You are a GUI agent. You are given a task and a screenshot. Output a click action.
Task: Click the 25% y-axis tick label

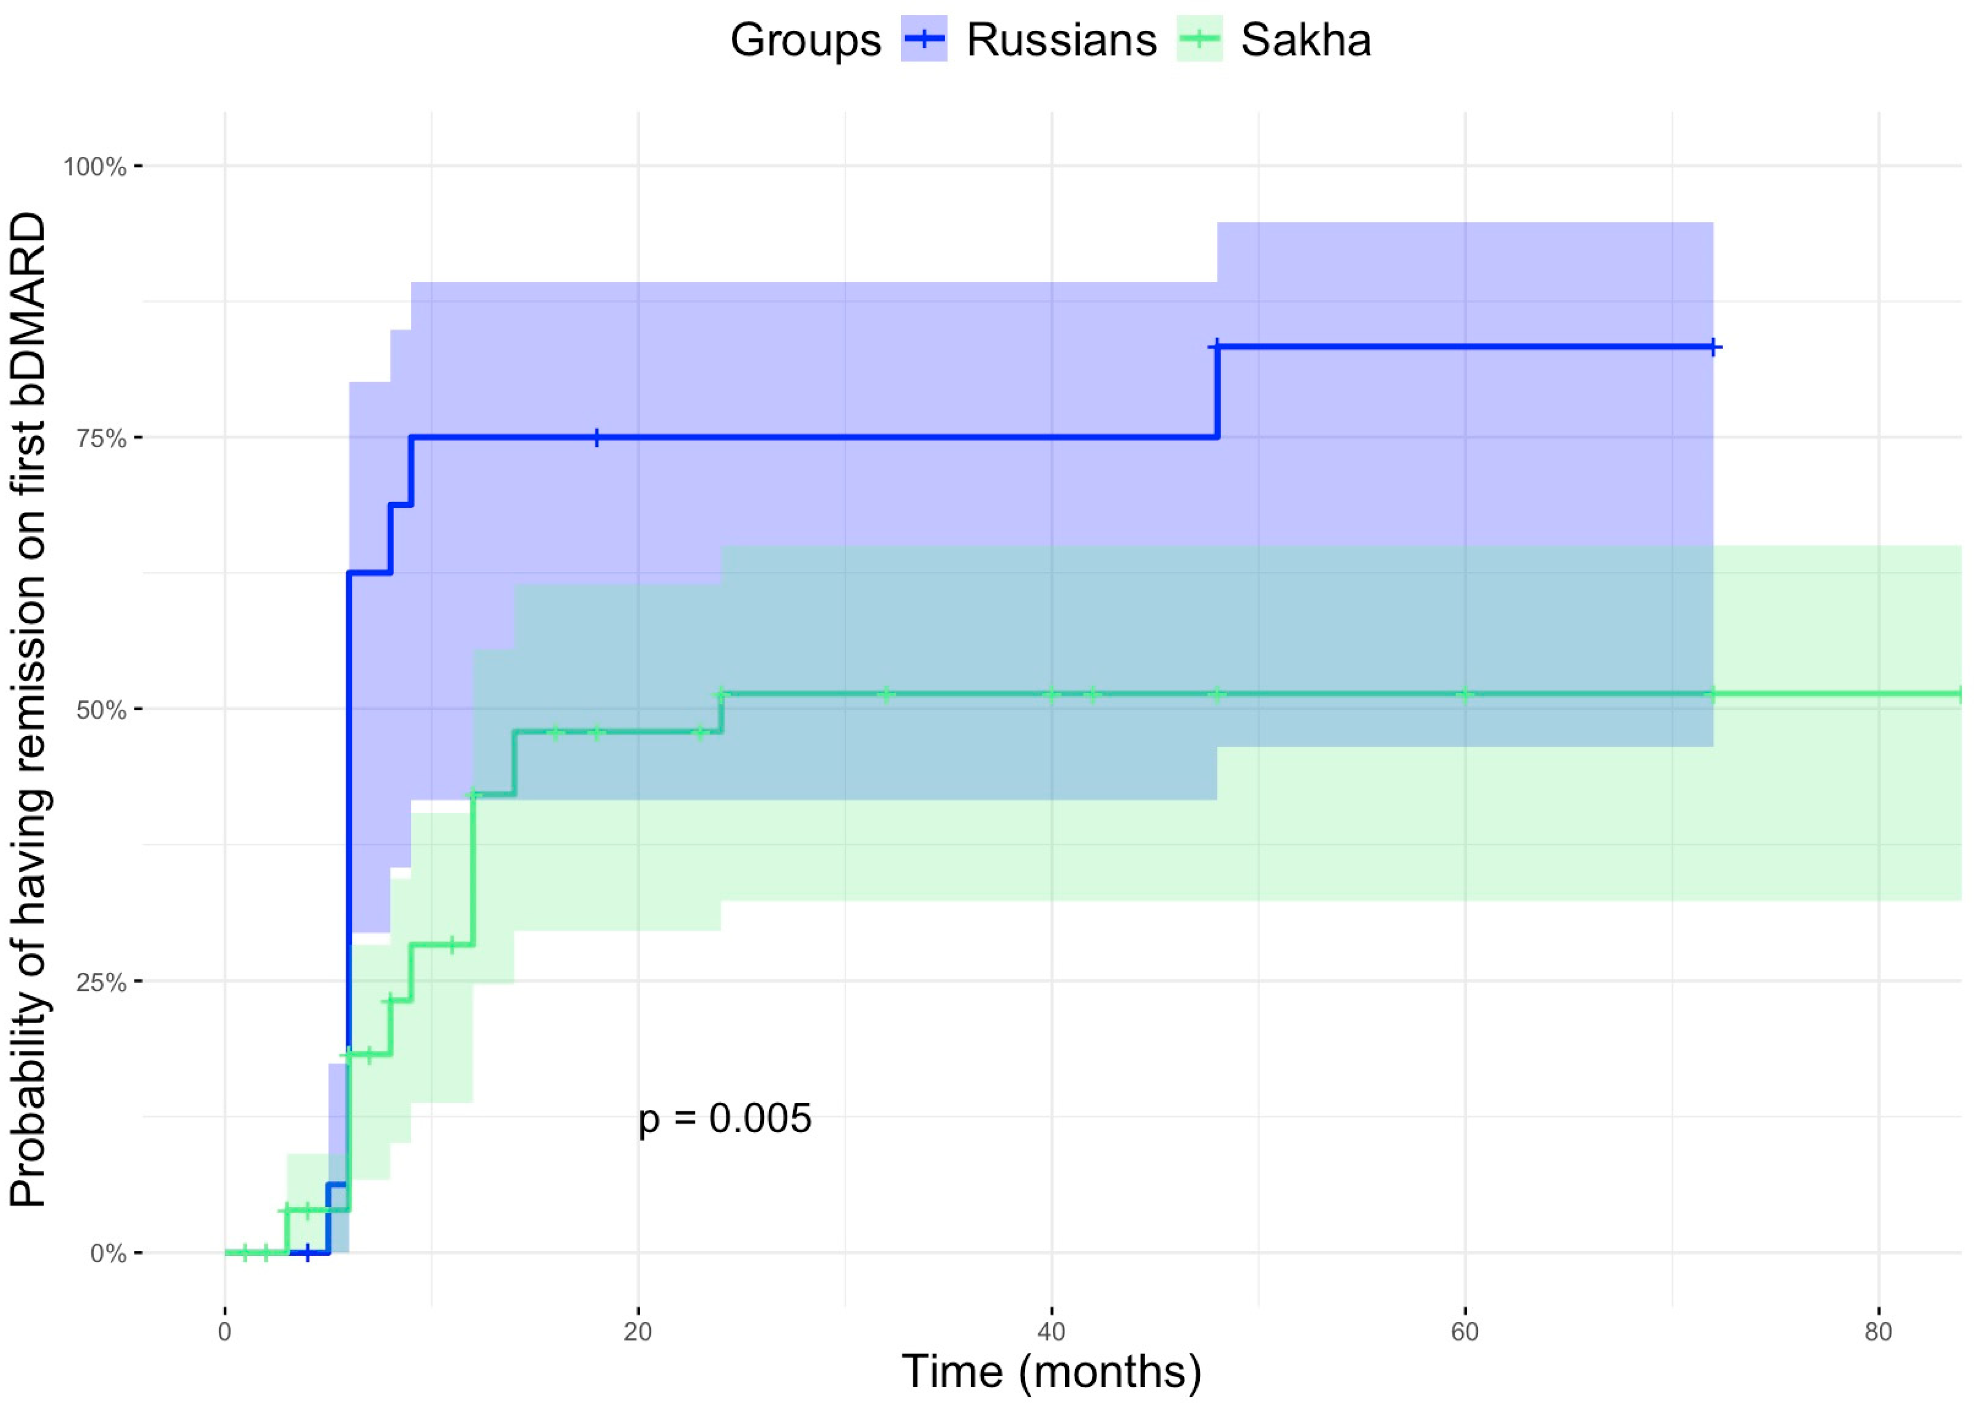pos(100,982)
